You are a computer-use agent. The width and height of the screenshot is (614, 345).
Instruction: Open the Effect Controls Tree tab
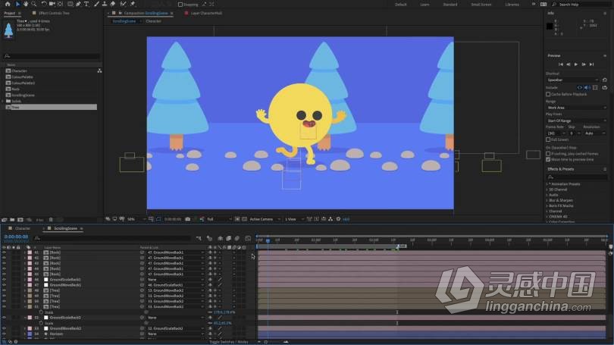click(x=53, y=13)
